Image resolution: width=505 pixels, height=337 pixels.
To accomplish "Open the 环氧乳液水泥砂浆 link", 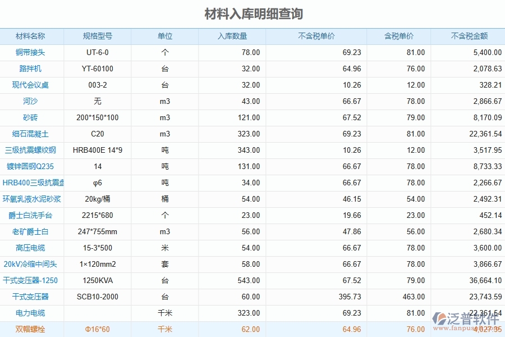I will [x=30, y=199].
